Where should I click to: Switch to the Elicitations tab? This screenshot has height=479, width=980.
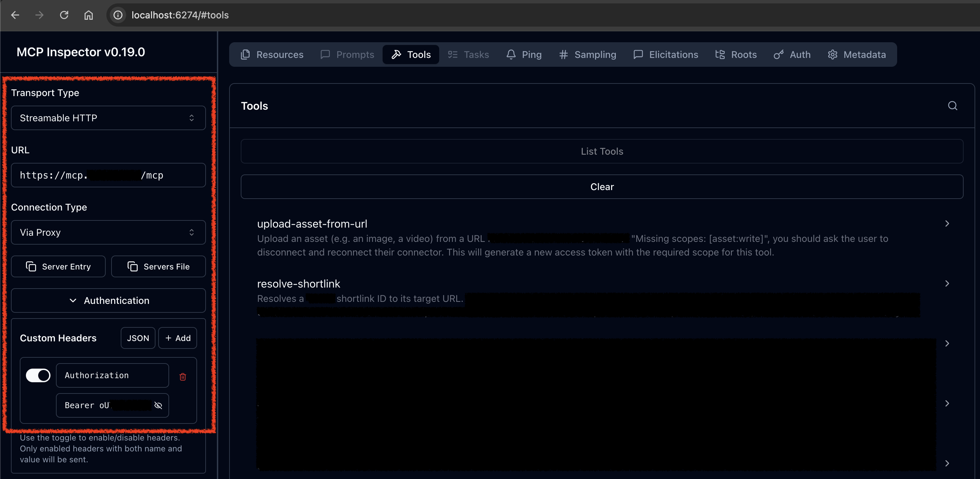click(x=666, y=55)
